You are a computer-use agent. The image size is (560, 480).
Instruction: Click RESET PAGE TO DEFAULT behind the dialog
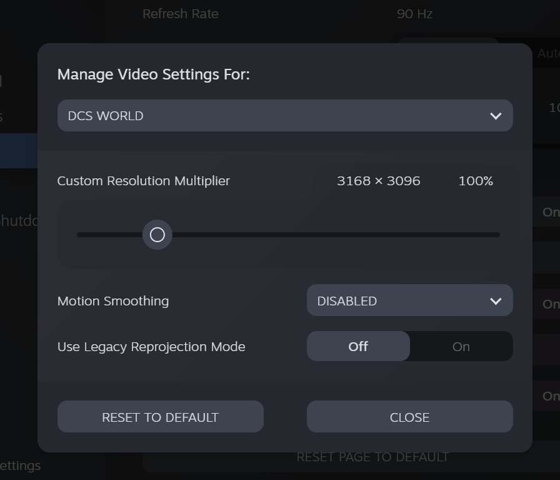click(x=372, y=457)
